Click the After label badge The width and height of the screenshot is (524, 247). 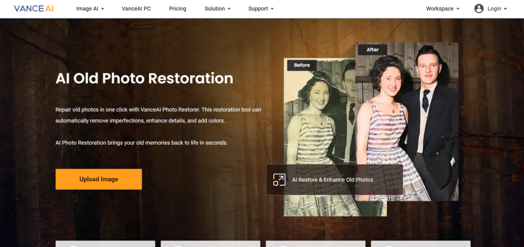pos(373,50)
